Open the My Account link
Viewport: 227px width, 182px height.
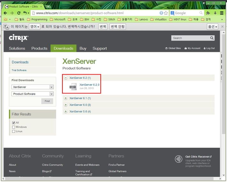pos(192,48)
